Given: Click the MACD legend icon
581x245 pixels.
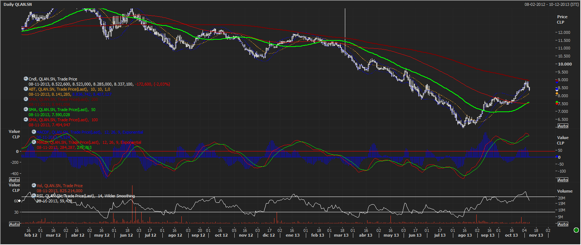Looking at the screenshot, I should [x=34, y=142].
